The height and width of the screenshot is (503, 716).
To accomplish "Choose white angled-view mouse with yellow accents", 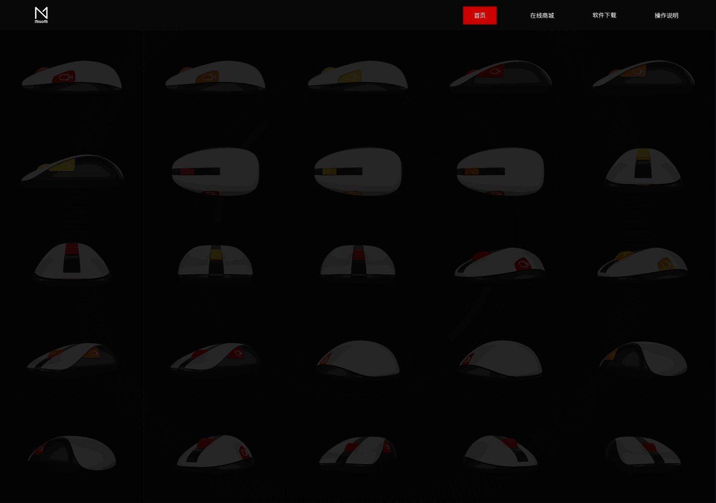I will 643,263.
